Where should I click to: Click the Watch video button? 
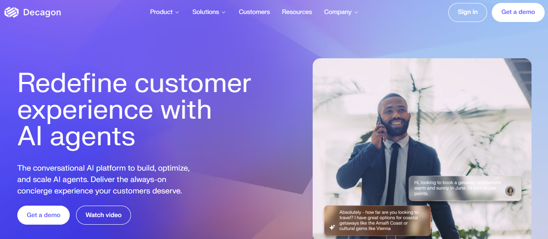click(104, 215)
